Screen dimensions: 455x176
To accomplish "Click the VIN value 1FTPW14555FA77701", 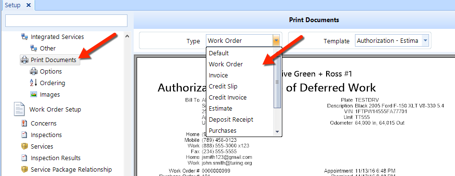I will [x=381, y=112].
